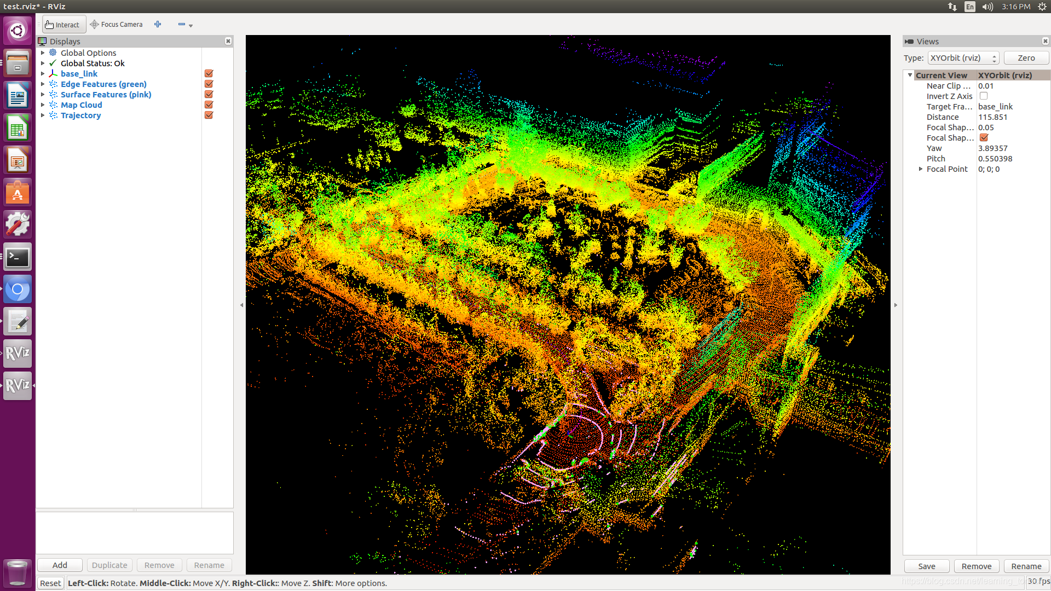Open Ubuntu Software Center dock icon
1051x591 pixels.
(18, 192)
